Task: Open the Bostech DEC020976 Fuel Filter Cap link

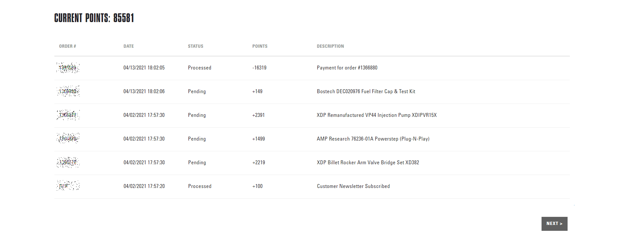Action: 366,92
